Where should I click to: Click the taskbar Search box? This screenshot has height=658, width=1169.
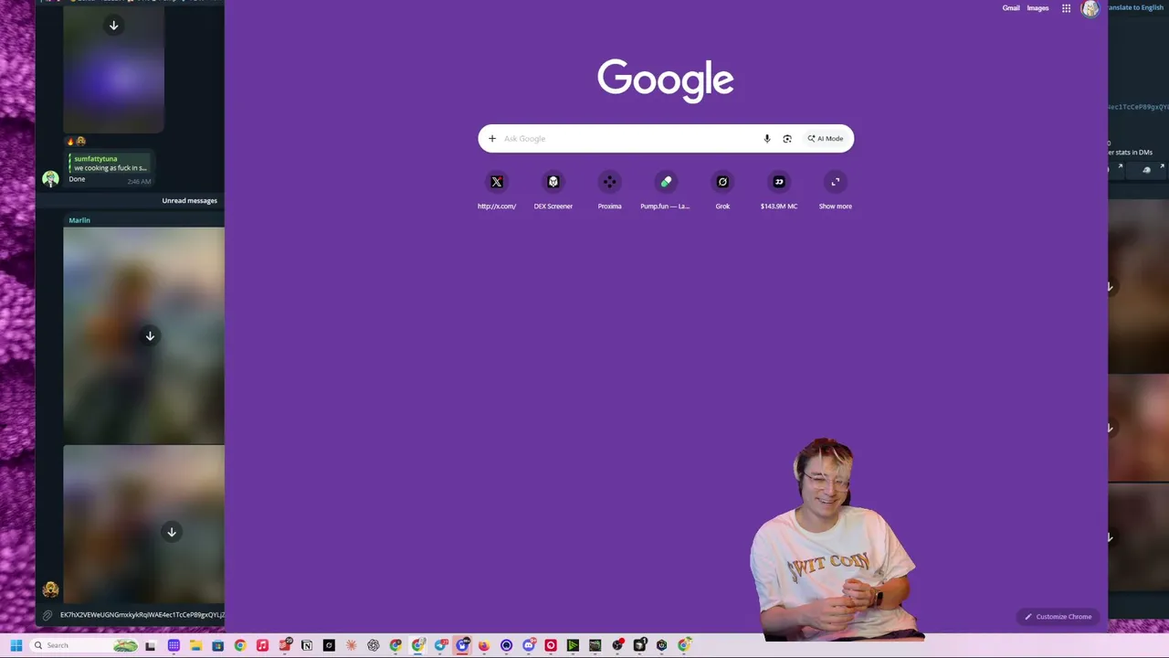tap(86, 645)
